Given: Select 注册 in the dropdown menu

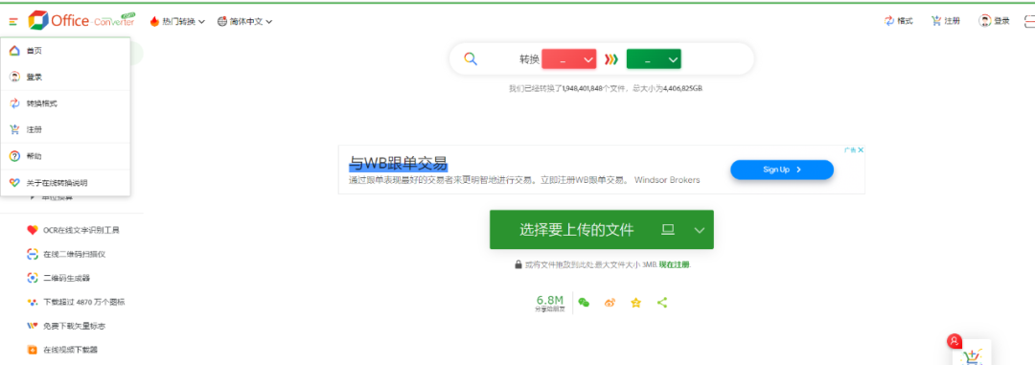Looking at the screenshot, I should click(x=65, y=130).
